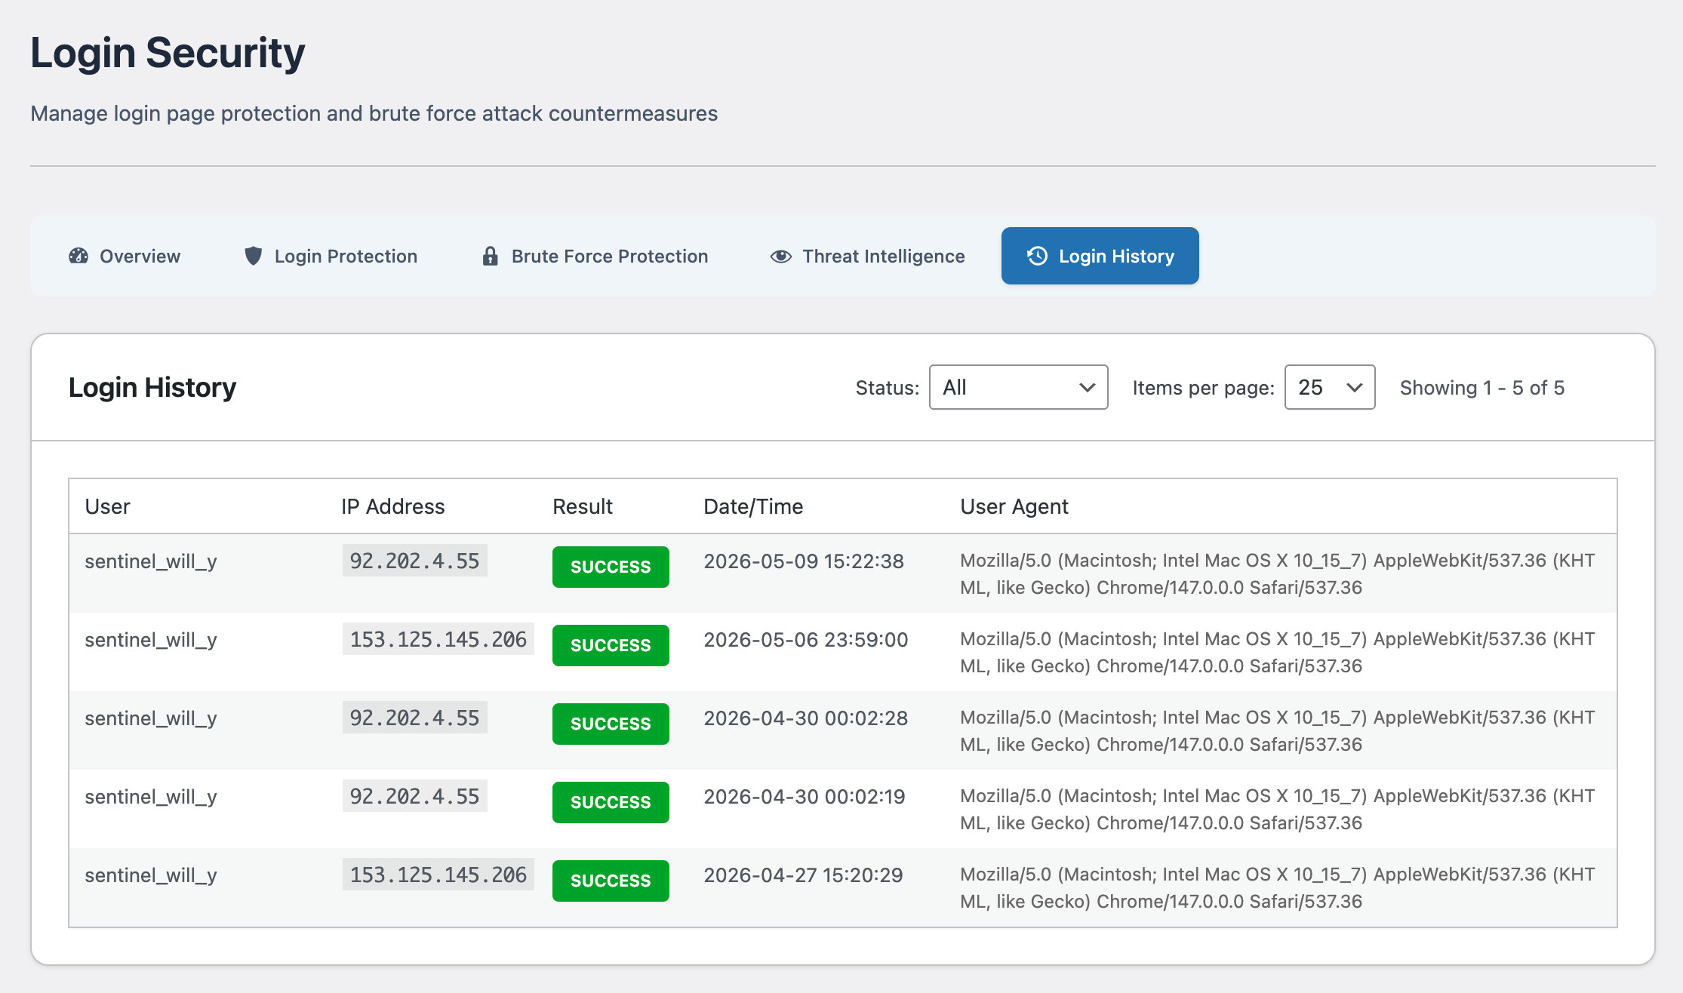
Task: Click the 'Status:' label
Action: click(x=887, y=388)
